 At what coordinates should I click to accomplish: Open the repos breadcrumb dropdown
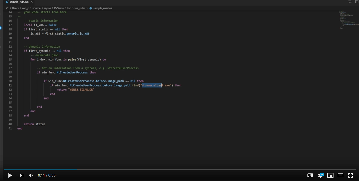(x=47, y=8)
